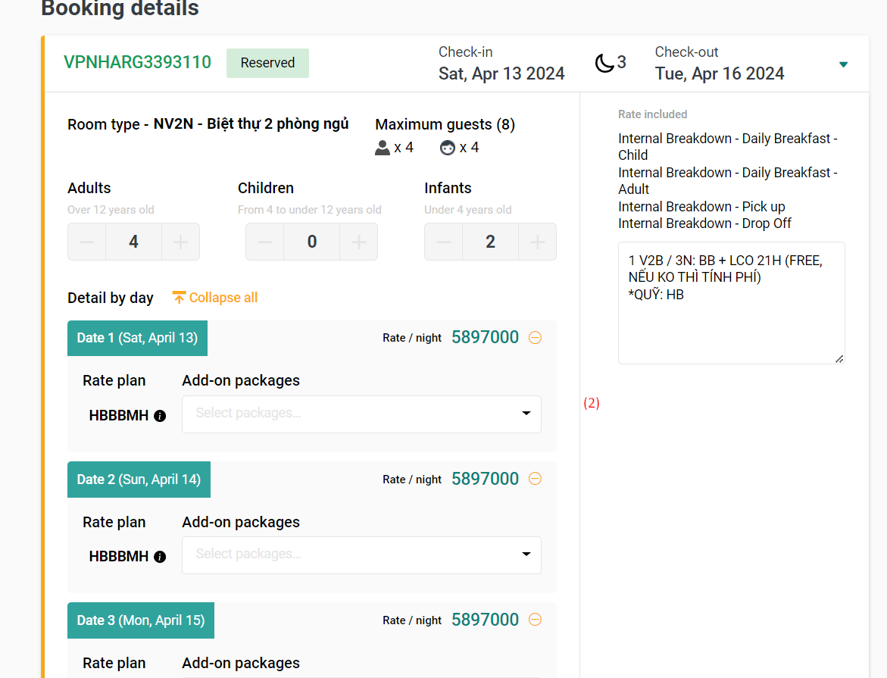The height and width of the screenshot is (678, 887).
Task: Collapse Date 3 using orange minus icon
Action: click(x=535, y=620)
